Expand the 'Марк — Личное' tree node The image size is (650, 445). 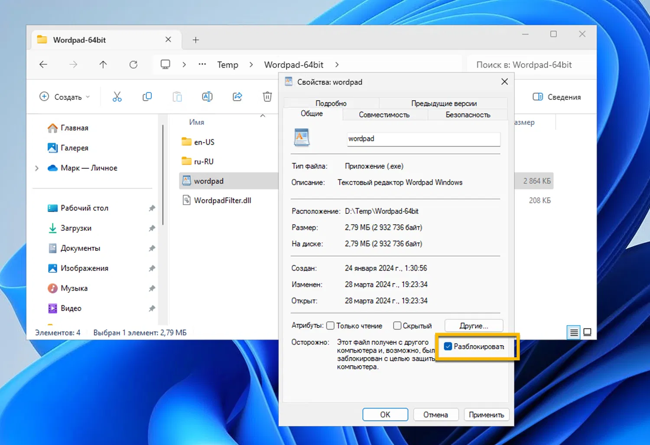[37, 168]
